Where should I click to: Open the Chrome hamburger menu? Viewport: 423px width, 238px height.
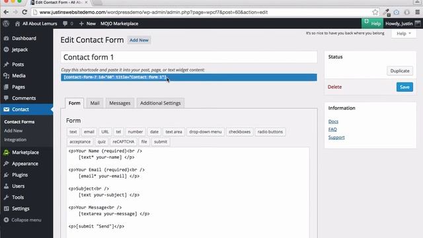[417, 12]
